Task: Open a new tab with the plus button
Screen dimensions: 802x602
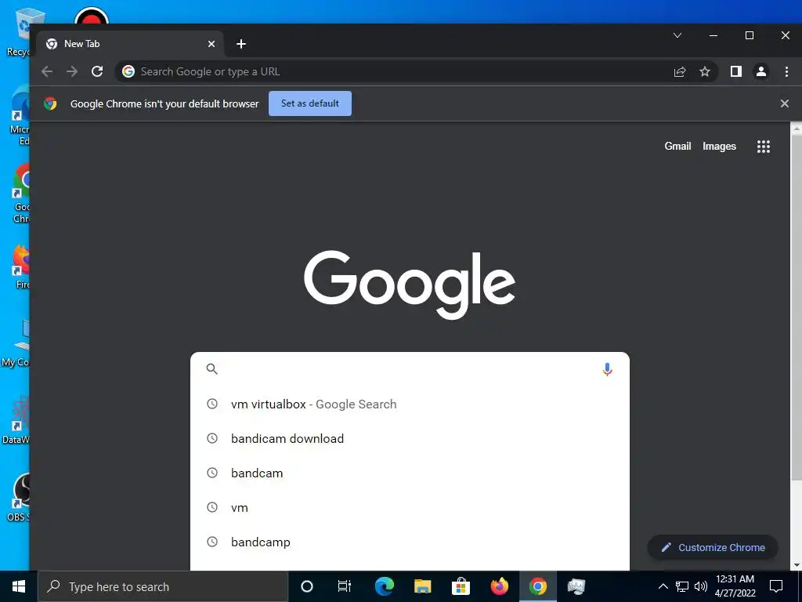Action: pos(241,44)
